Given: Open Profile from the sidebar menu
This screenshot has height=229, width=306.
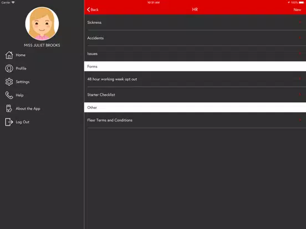Looking at the screenshot, I should tap(21, 69).
